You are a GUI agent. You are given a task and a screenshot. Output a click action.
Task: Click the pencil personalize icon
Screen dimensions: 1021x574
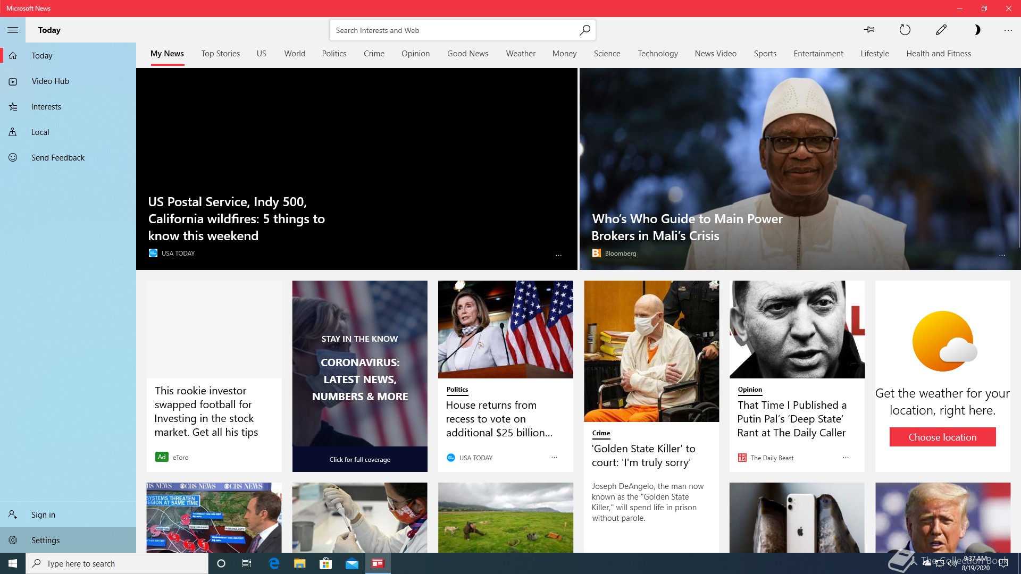point(941,30)
